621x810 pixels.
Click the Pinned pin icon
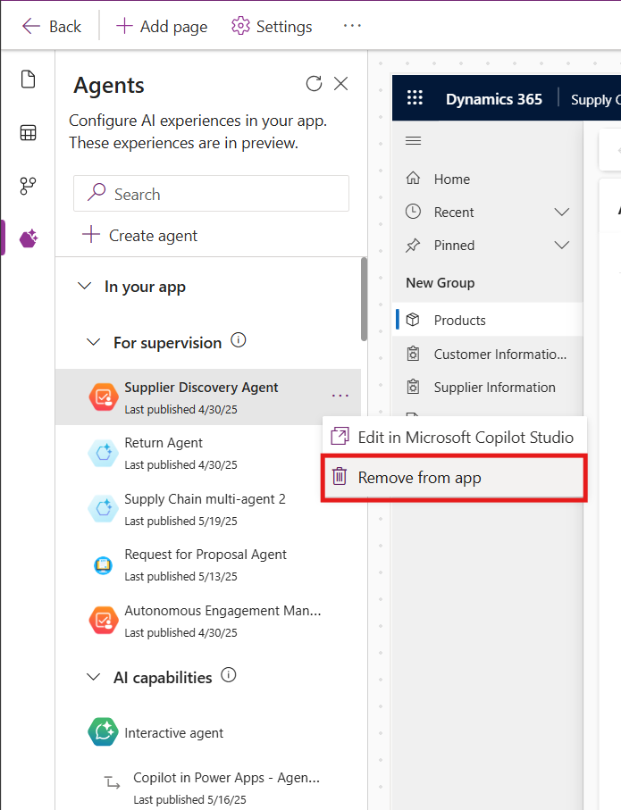click(x=413, y=245)
